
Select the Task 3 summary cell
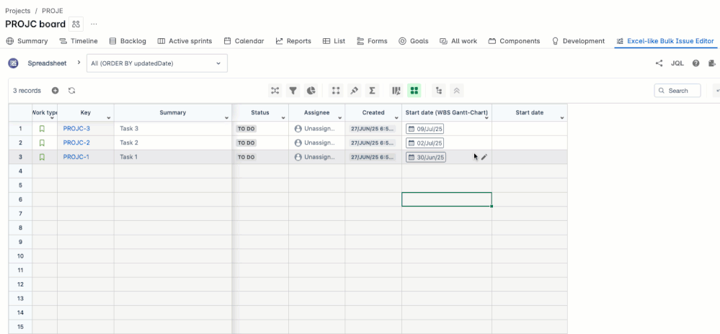point(173,128)
